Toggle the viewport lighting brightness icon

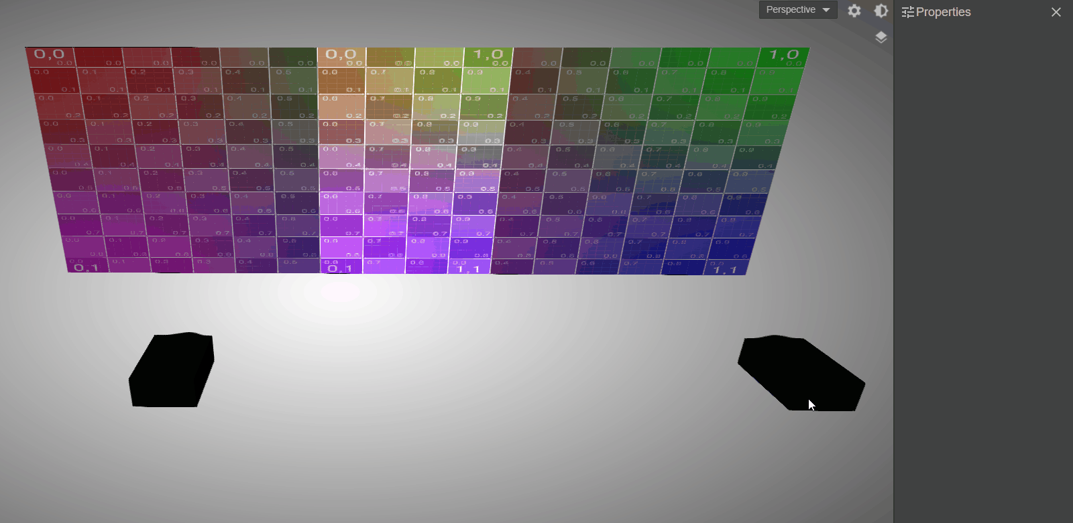pos(881,11)
